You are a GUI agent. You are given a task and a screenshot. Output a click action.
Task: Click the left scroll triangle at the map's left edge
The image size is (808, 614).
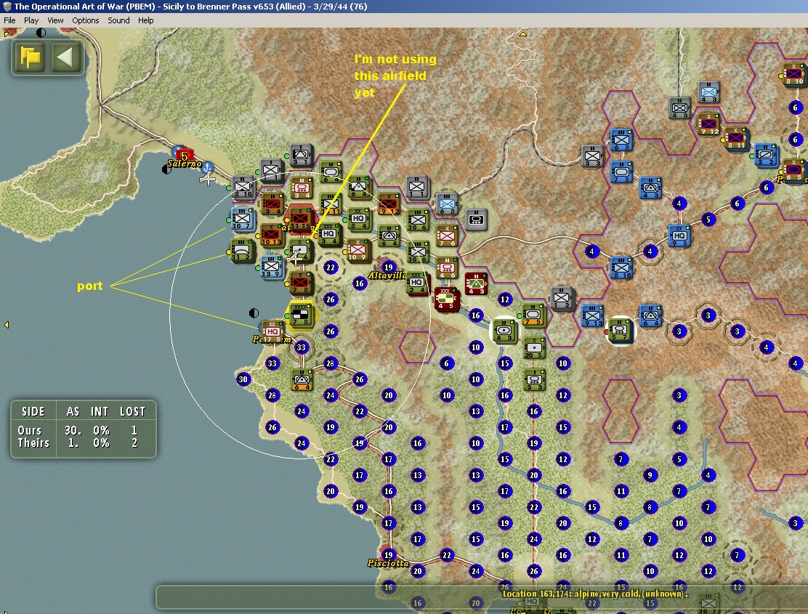(x=7, y=325)
